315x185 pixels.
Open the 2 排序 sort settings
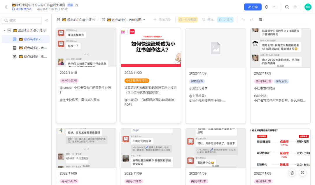click(x=225, y=20)
